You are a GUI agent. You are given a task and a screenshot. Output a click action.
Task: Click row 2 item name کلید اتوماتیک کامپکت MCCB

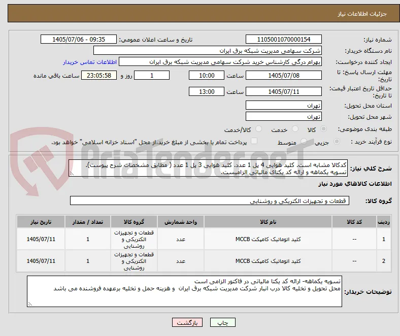(x=268, y=261)
